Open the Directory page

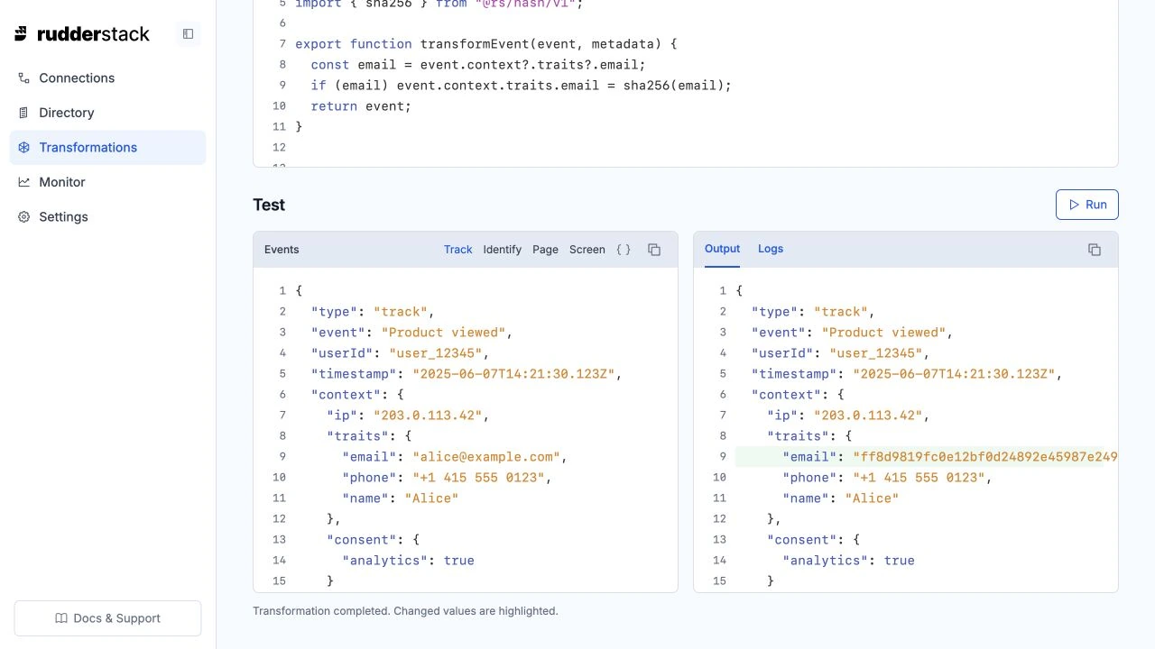[108, 113]
